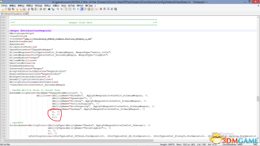Open the 搜索(S) Search menu
The height and width of the screenshot is (146, 260).
(21, 6)
